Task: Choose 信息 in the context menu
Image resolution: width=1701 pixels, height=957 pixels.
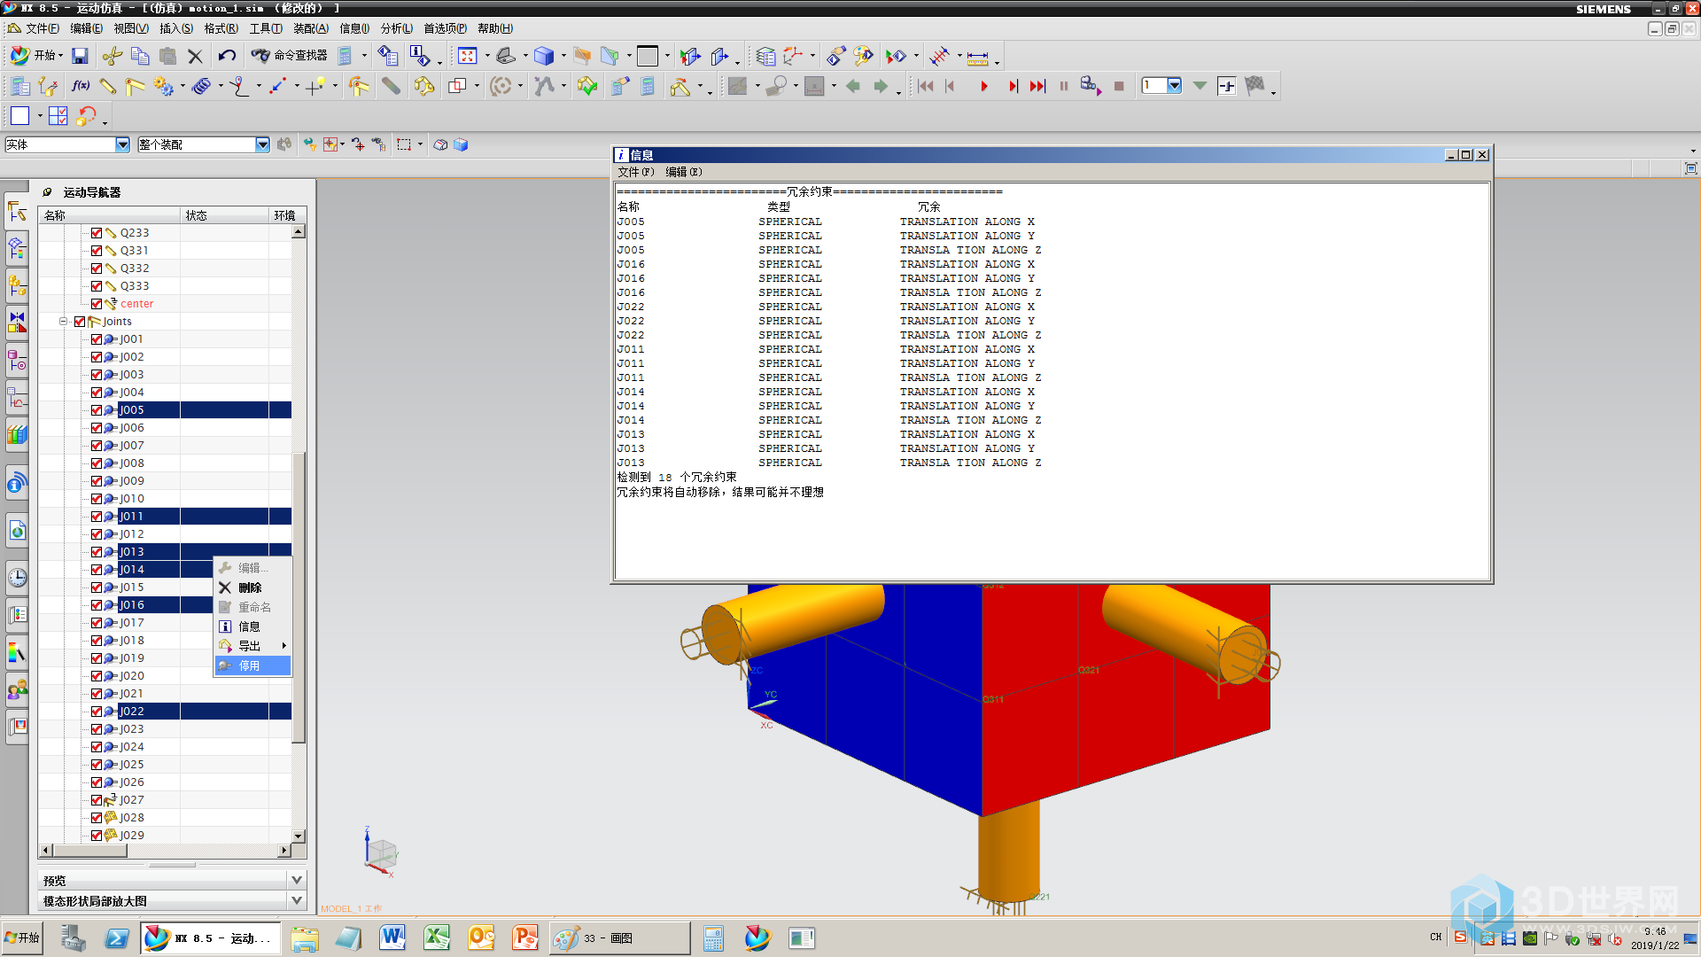Action: point(252,626)
